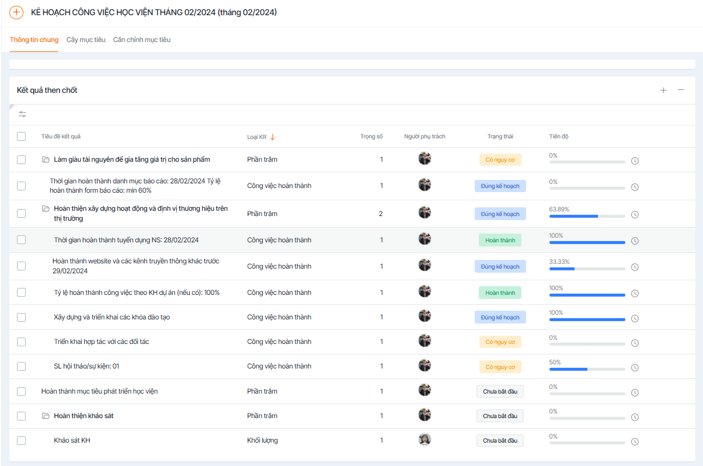This screenshot has width=703, height=466.
Task: Toggle the Hoàn thiện khảo sát folder icon
Action: point(46,416)
